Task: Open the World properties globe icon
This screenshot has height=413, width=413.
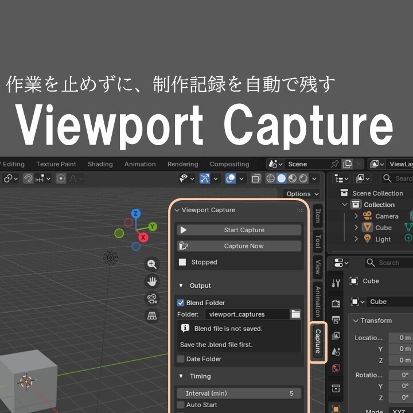Action: [336, 368]
